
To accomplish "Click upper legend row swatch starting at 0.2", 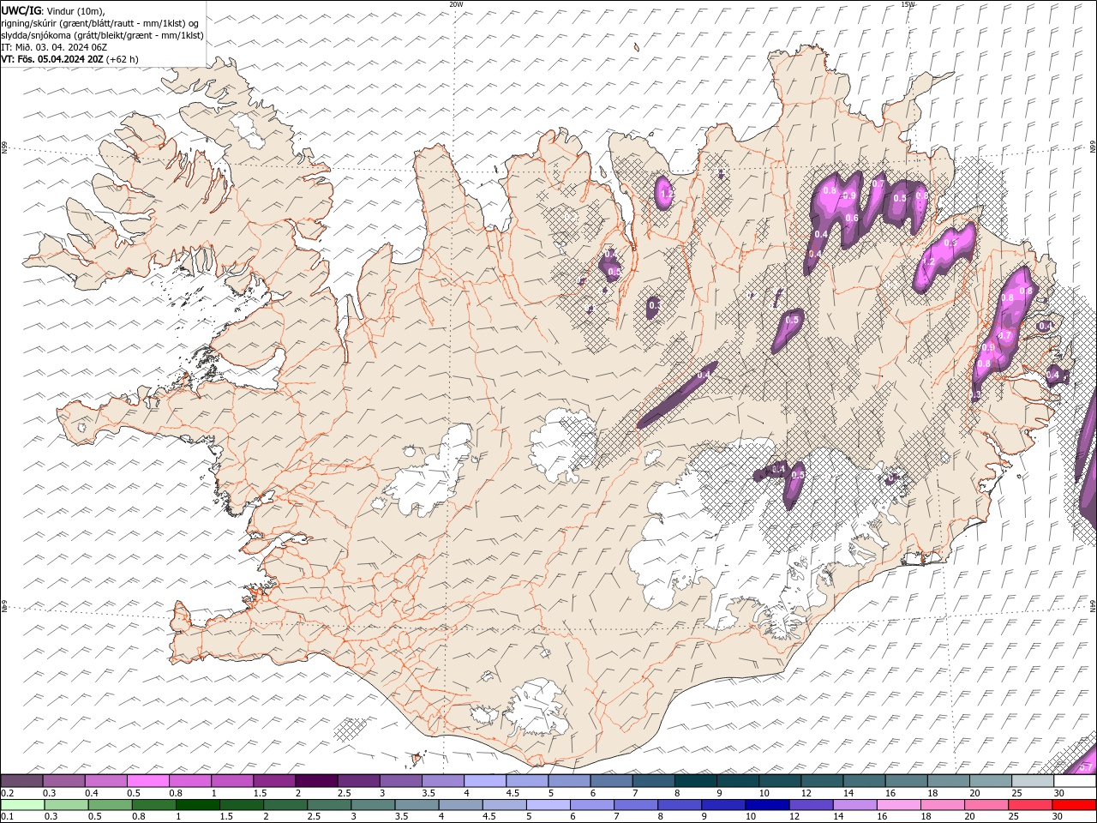I will coord(21,781).
